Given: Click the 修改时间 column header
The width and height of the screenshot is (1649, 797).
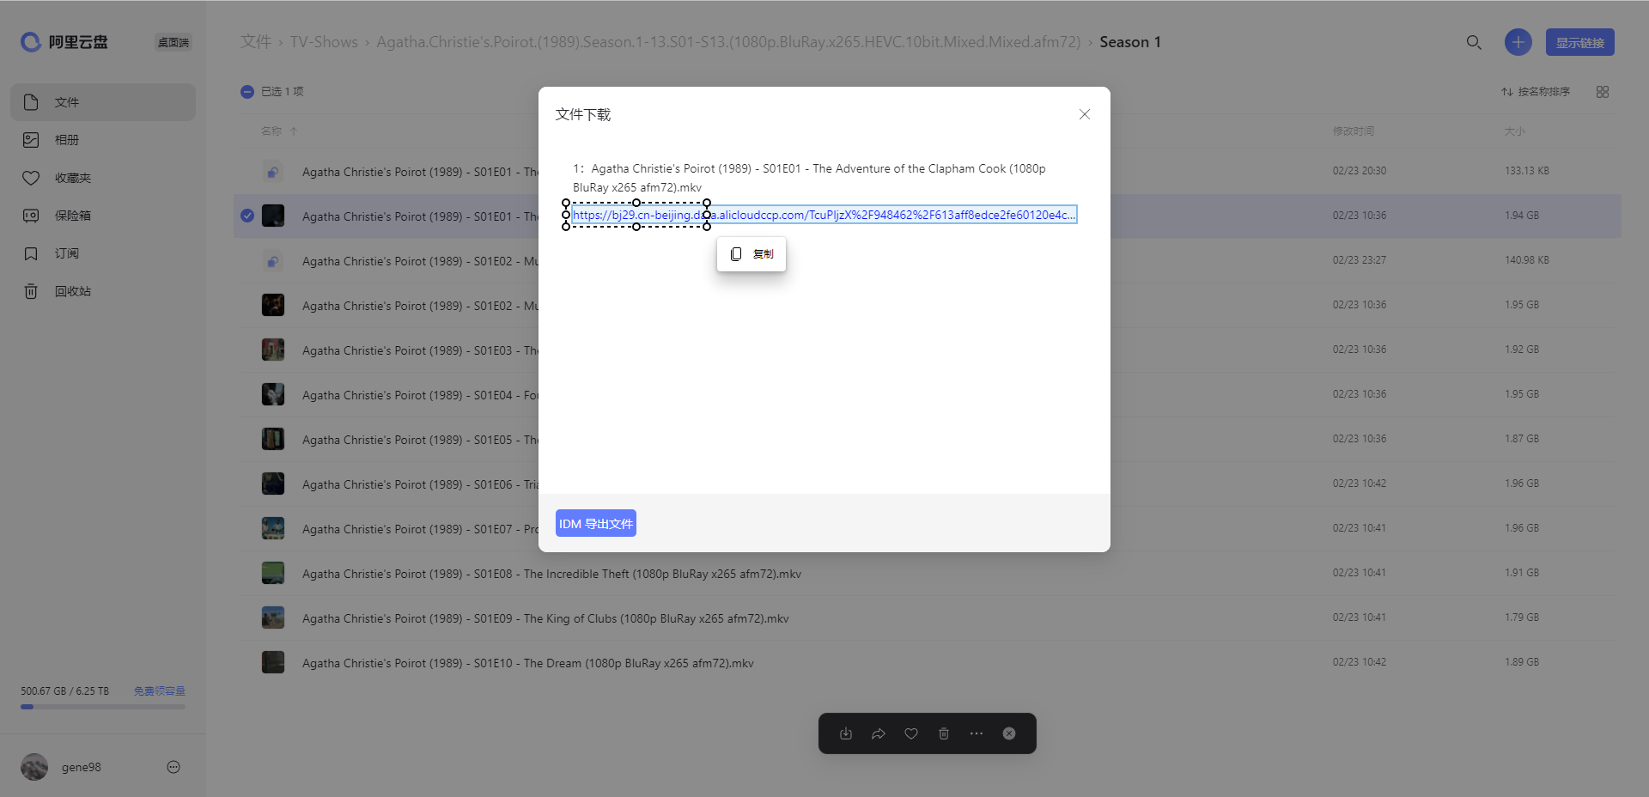Looking at the screenshot, I should pyautogui.click(x=1354, y=131).
